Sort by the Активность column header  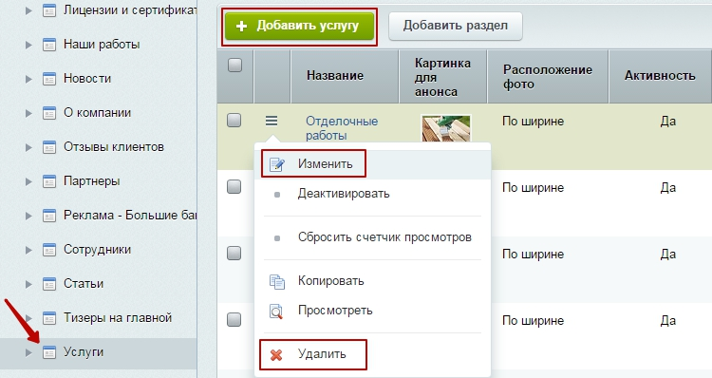[660, 75]
